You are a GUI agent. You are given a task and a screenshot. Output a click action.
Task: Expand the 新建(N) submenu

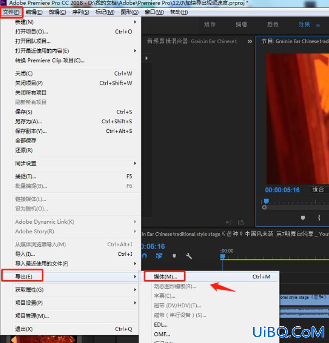pyautogui.click(x=76, y=22)
